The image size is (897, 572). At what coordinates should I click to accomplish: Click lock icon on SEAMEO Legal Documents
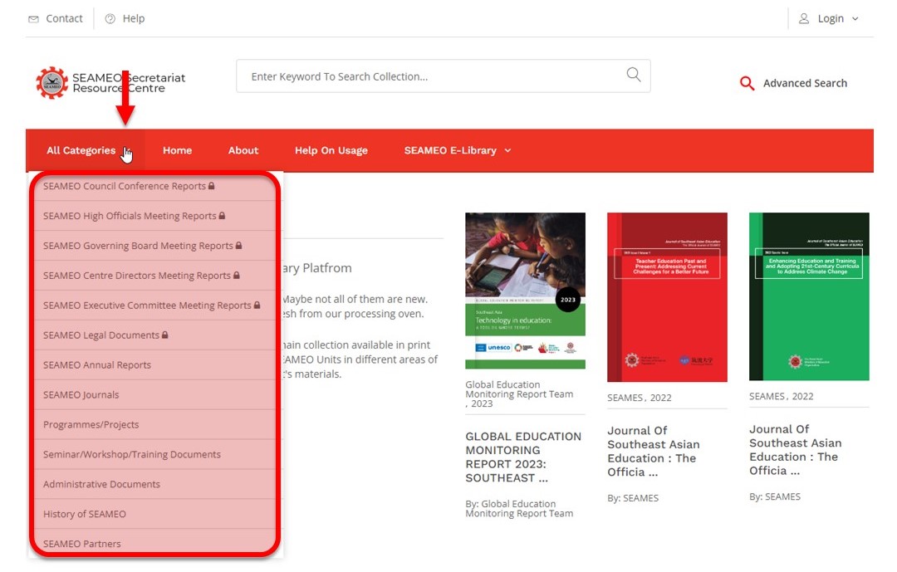164,334
